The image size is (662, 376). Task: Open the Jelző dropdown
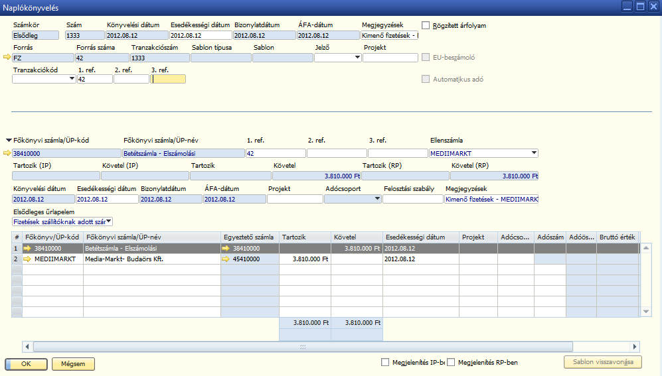click(357, 57)
